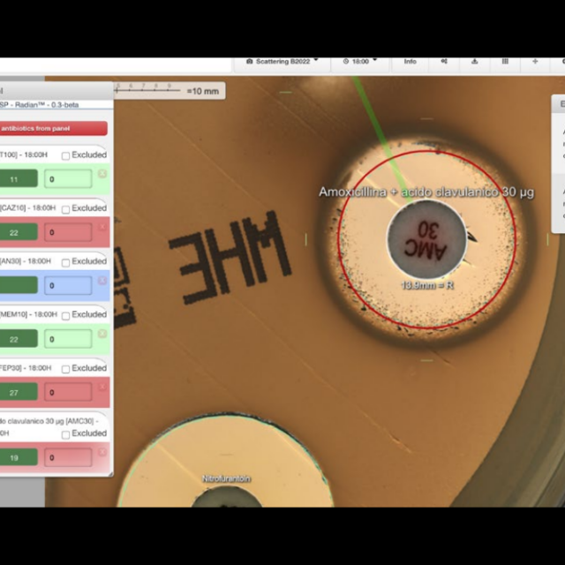The width and height of the screenshot is (565, 565).
Task: Click the grid columns icon in toolbar
Action: [x=505, y=62]
